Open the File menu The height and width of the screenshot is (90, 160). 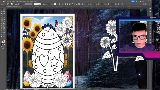pos(8,1)
